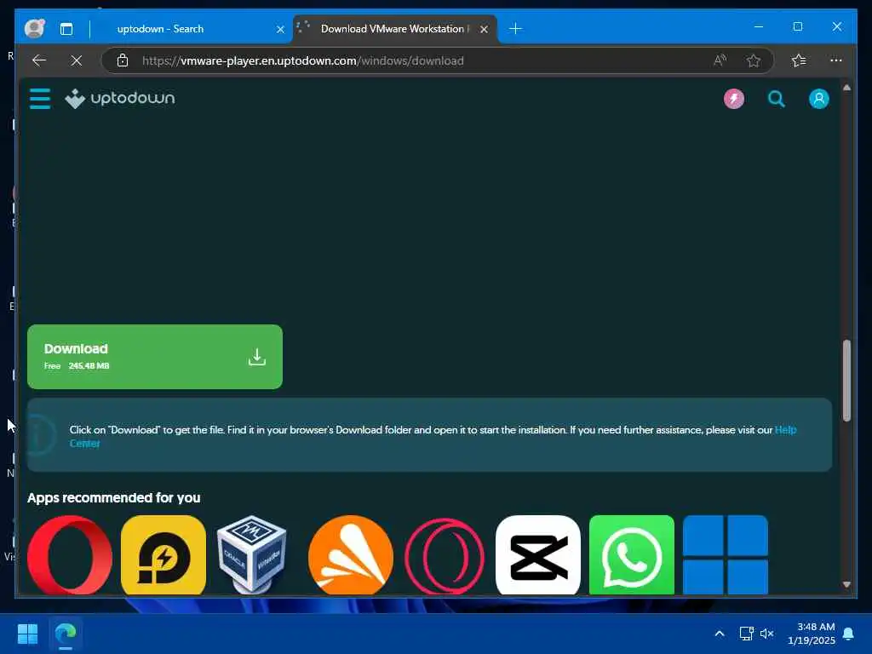
Task: Open the user account profile icon
Action: tap(818, 99)
